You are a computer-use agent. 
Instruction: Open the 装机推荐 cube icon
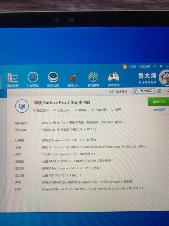click(x=93, y=79)
